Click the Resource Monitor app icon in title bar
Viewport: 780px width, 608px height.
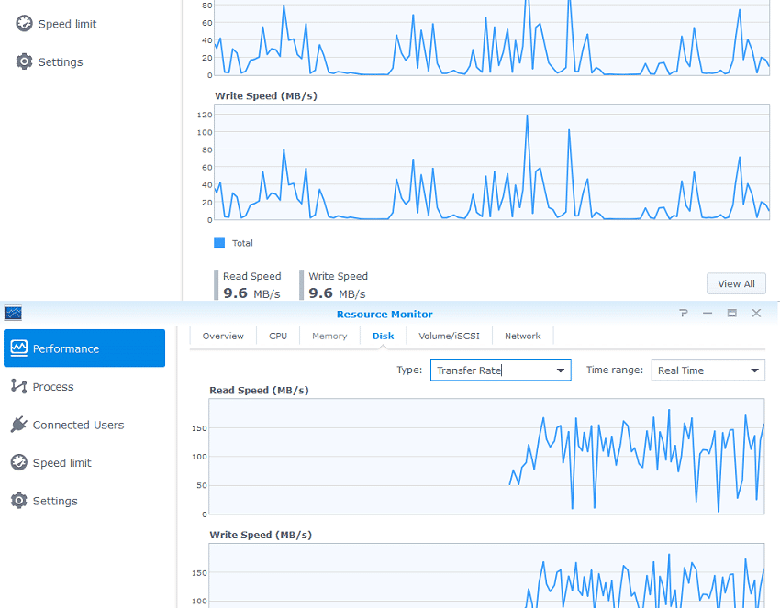pos(13,314)
